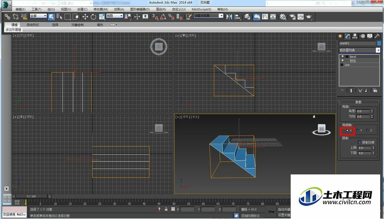Open the Select by Name dialog
384x219 pixels.
[59, 17]
